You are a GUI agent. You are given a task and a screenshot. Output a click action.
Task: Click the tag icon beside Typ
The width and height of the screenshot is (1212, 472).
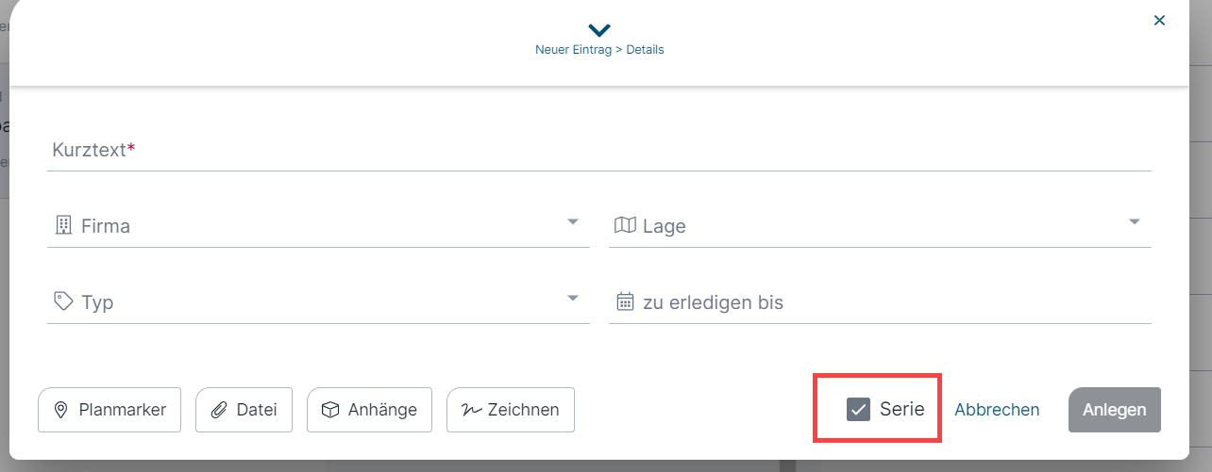coord(63,301)
